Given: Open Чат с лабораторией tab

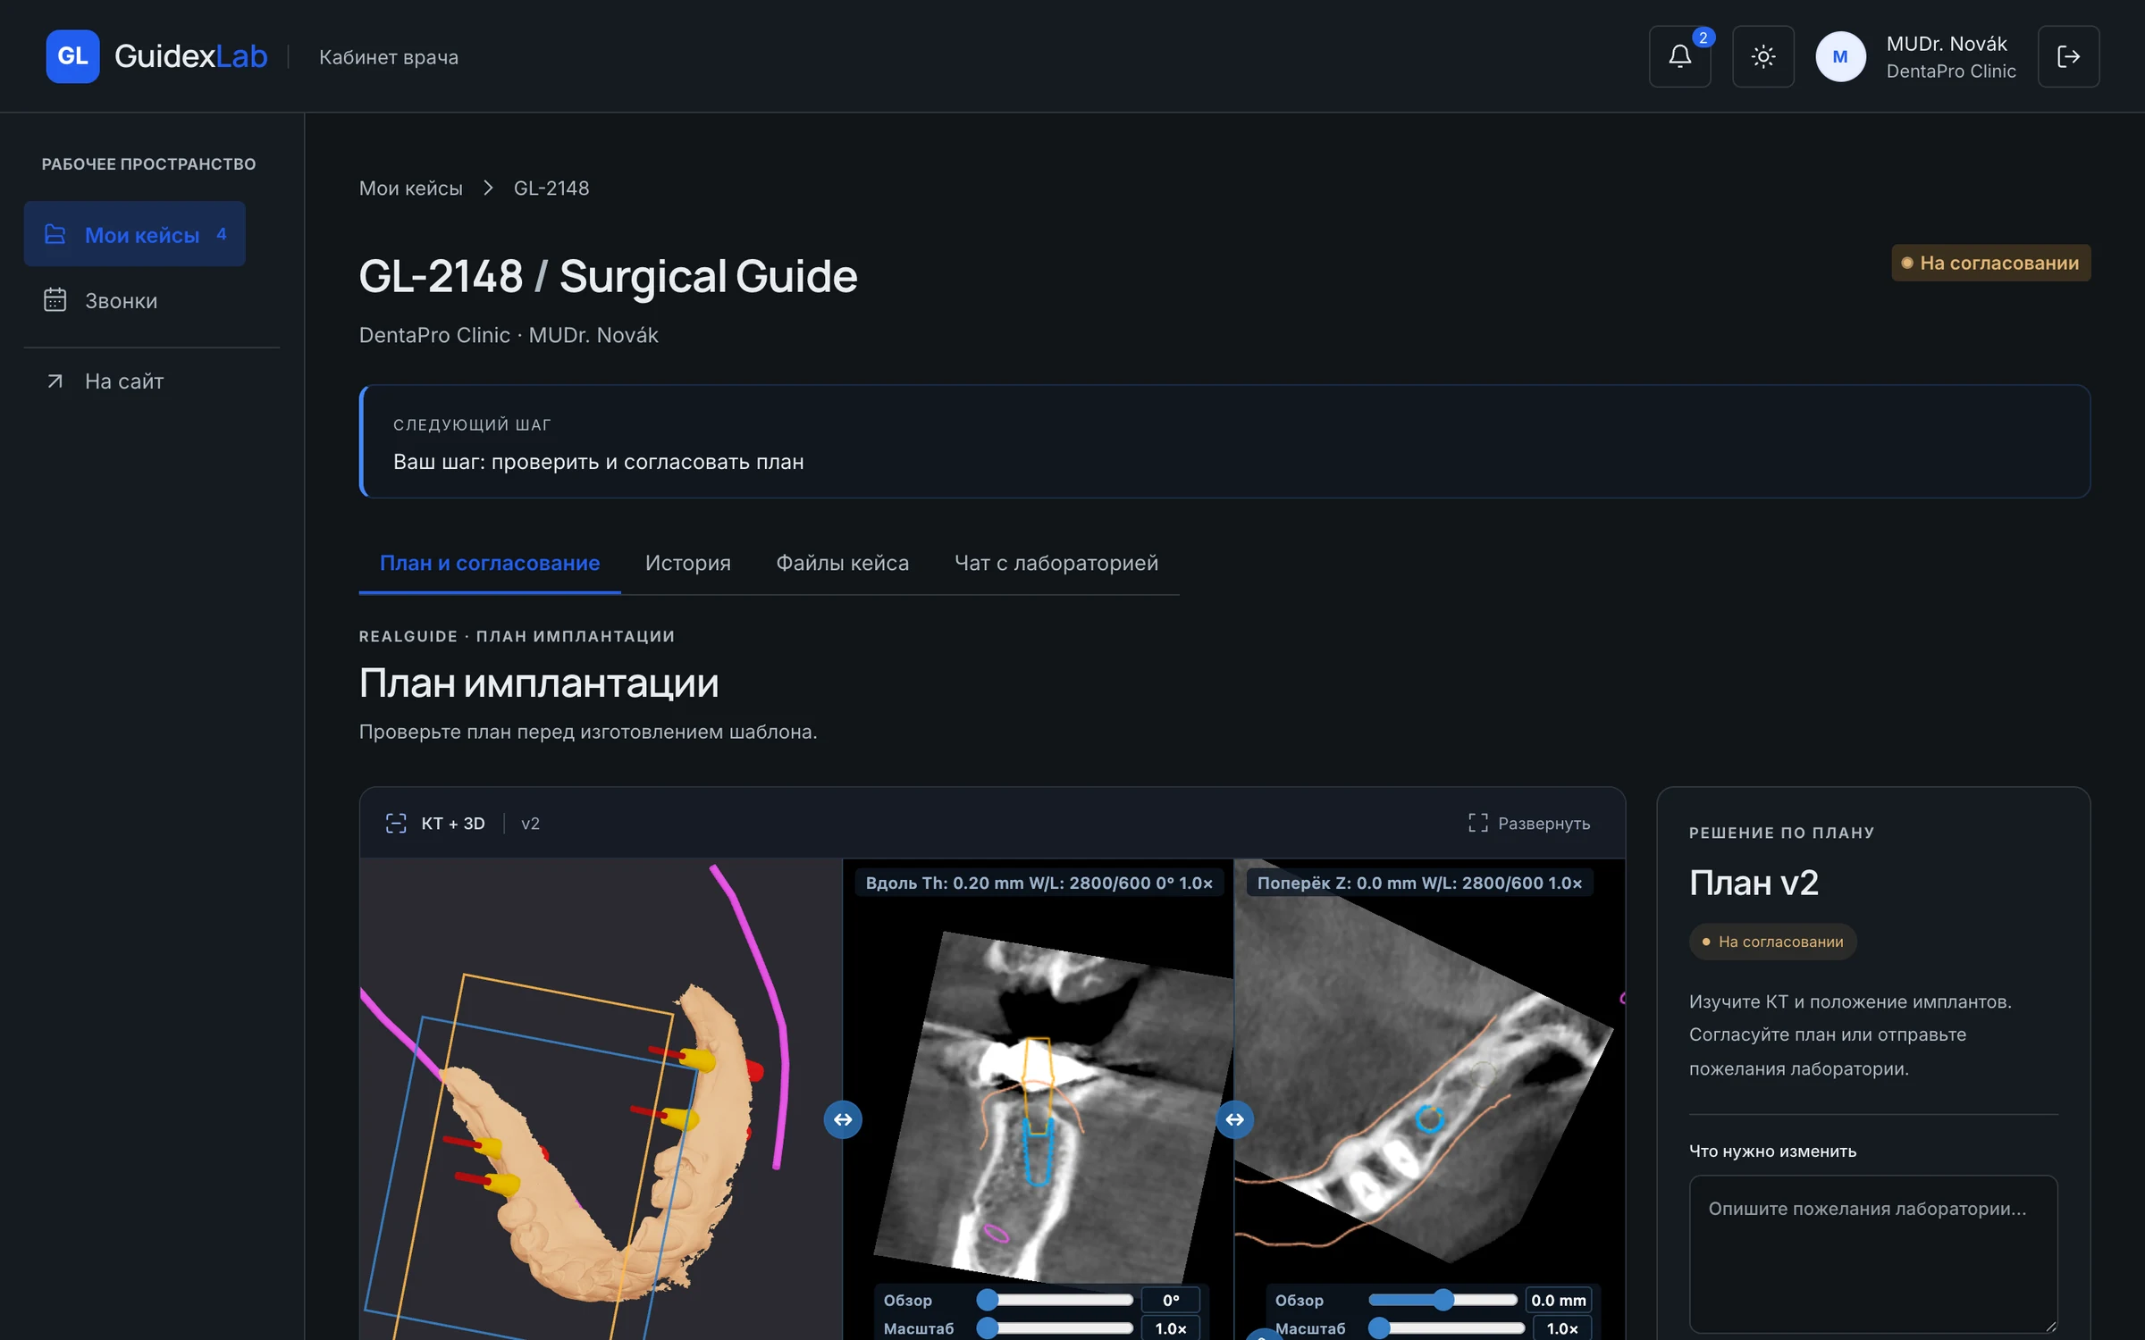Looking at the screenshot, I should tap(1056, 563).
